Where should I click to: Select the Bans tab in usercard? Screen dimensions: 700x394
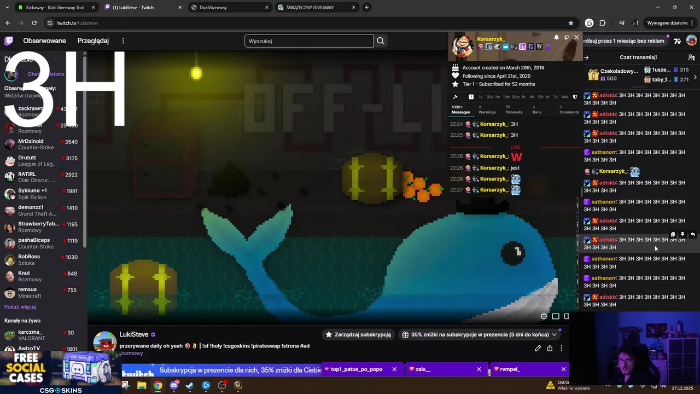pyautogui.click(x=536, y=110)
